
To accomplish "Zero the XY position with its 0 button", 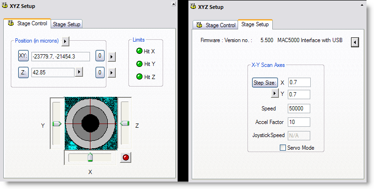I will (x=100, y=56).
